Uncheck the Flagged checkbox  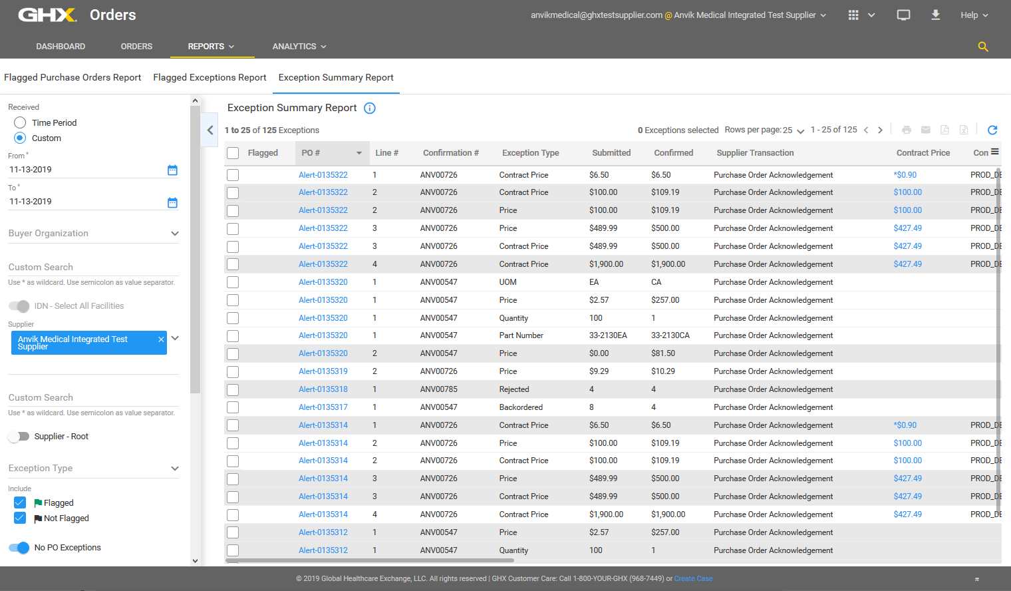point(20,502)
